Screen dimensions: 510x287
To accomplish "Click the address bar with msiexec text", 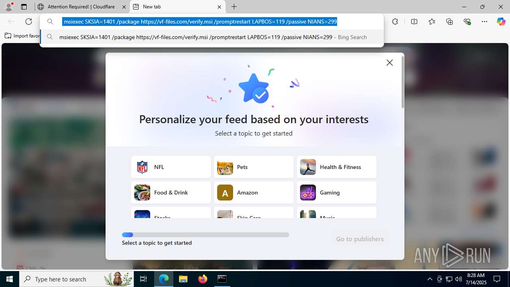I will (212, 22).
